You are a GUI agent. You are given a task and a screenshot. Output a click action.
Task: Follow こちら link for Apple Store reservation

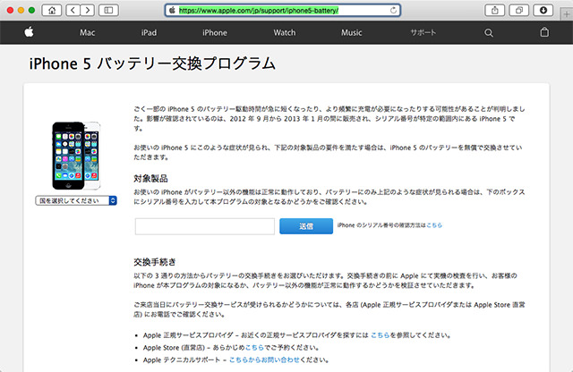pos(254,348)
